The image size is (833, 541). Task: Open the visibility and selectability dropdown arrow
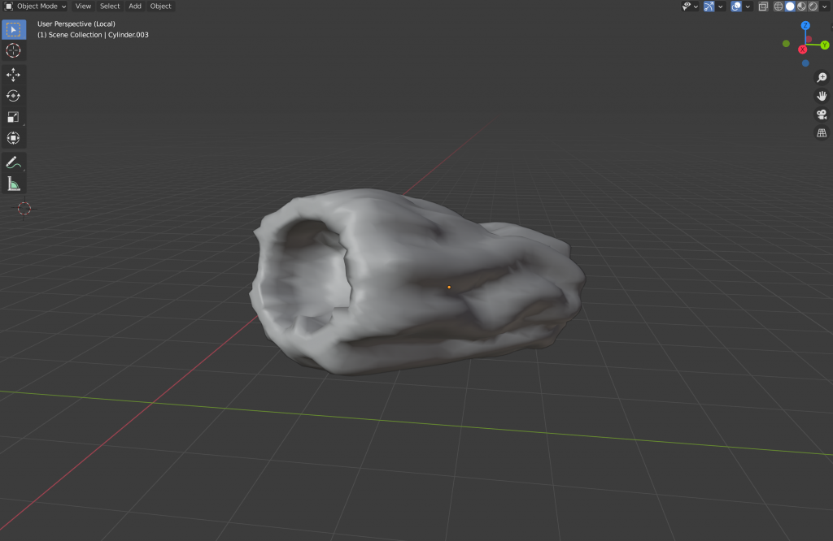pyautogui.click(x=696, y=6)
